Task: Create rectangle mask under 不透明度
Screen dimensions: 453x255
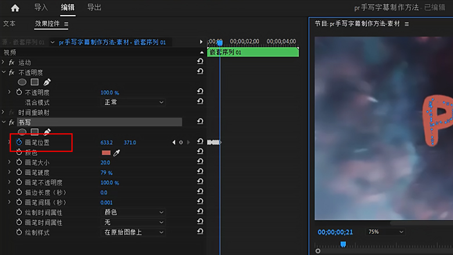Action: (35, 82)
